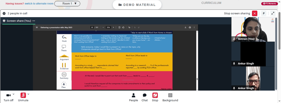Stop screen sharing with red X

(255, 13)
